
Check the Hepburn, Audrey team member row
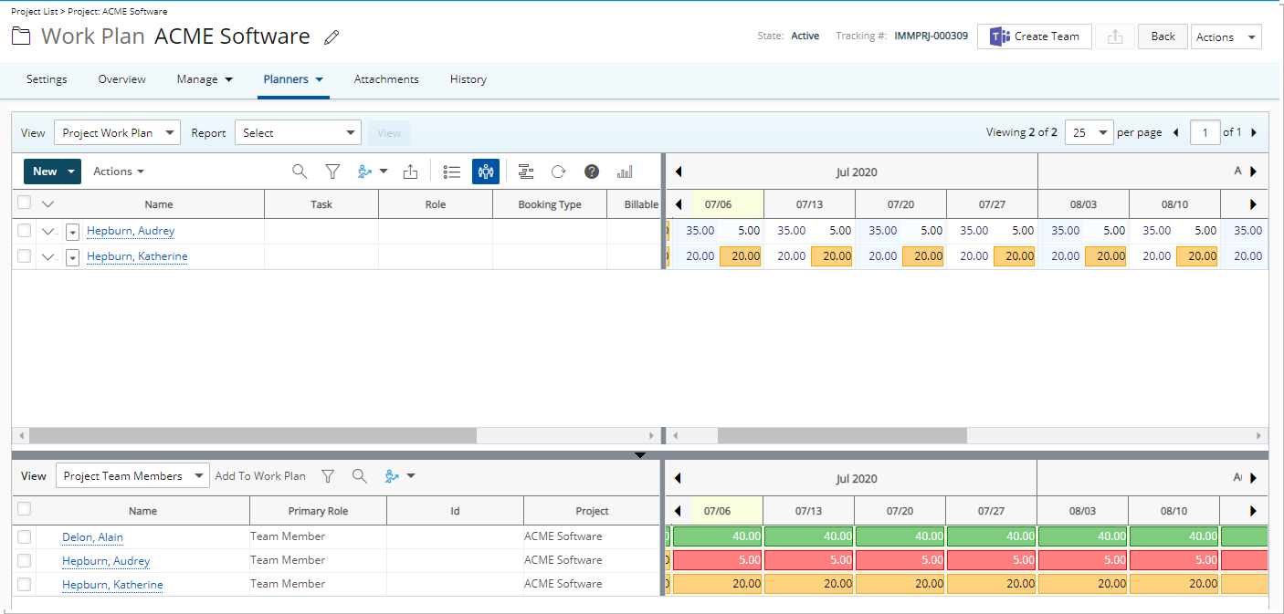click(x=24, y=560)
